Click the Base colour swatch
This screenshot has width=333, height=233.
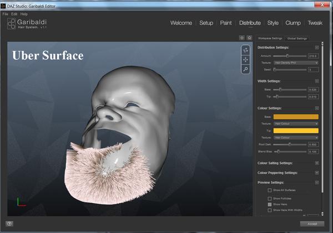(296, 117)
